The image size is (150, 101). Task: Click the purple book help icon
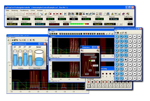[123, 14]
